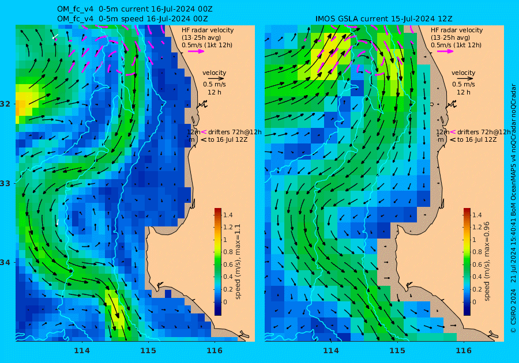
Task: Click the '1.4' tick on left colorbar
Action: click(228, 215)
